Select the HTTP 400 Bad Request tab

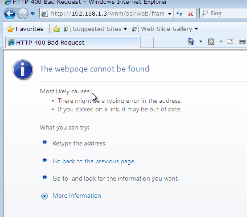(x=73, y=42)
